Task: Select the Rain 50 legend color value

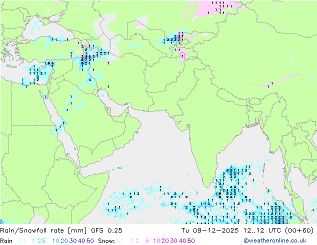Action: (x=90, y=241)
